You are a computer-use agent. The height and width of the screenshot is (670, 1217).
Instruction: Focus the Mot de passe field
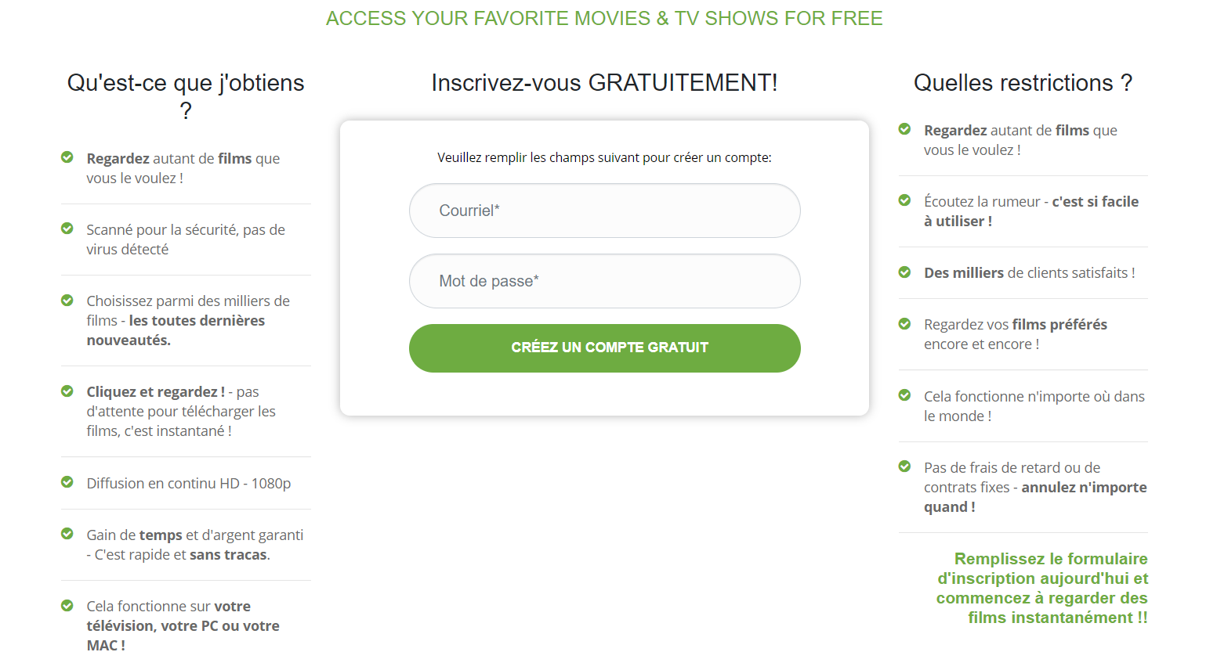pos(604,281)
